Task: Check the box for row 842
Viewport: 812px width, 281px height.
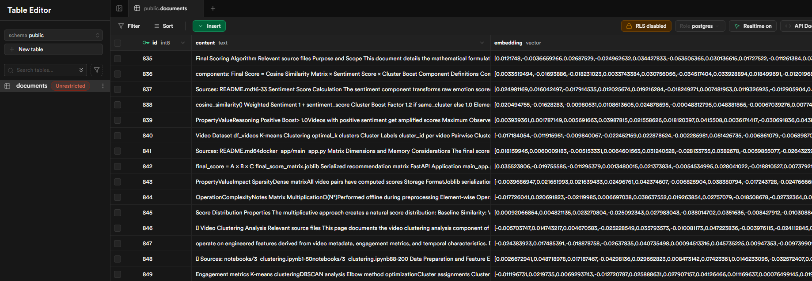Action: pyautogui.click(x=118, y=166)
